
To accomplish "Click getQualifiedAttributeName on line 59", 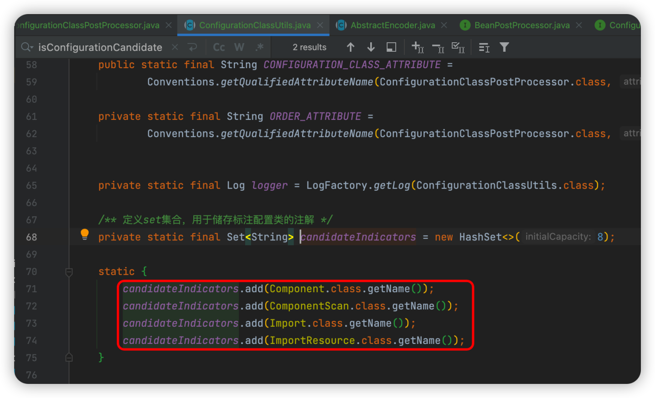I will [297, 82].
